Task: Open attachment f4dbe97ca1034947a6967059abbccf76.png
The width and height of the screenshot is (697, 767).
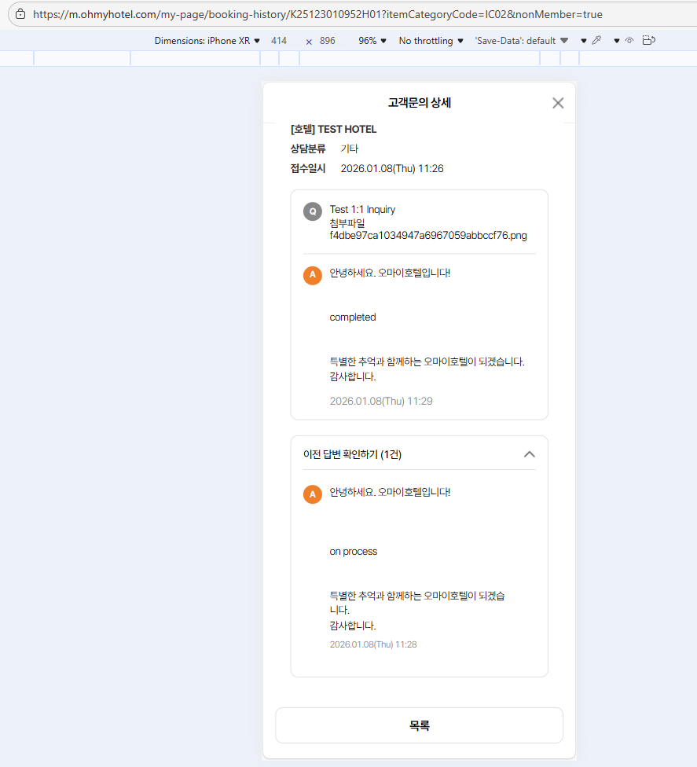Action: (x=428, y=235)
